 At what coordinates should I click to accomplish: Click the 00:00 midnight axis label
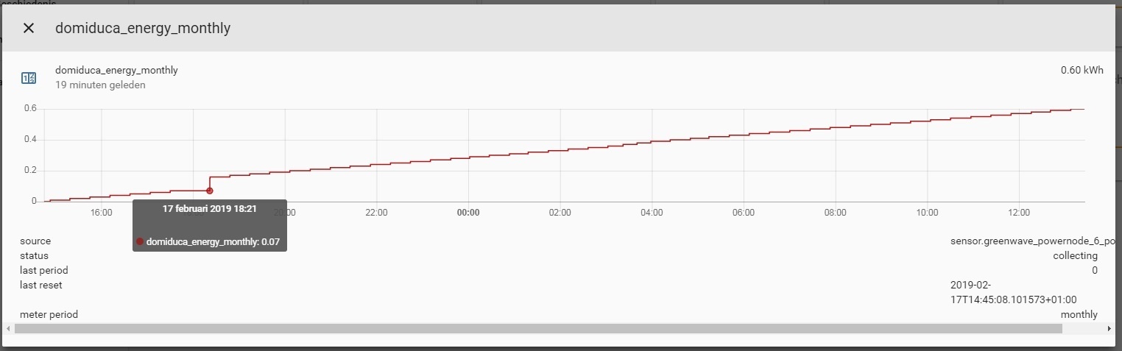468,213
